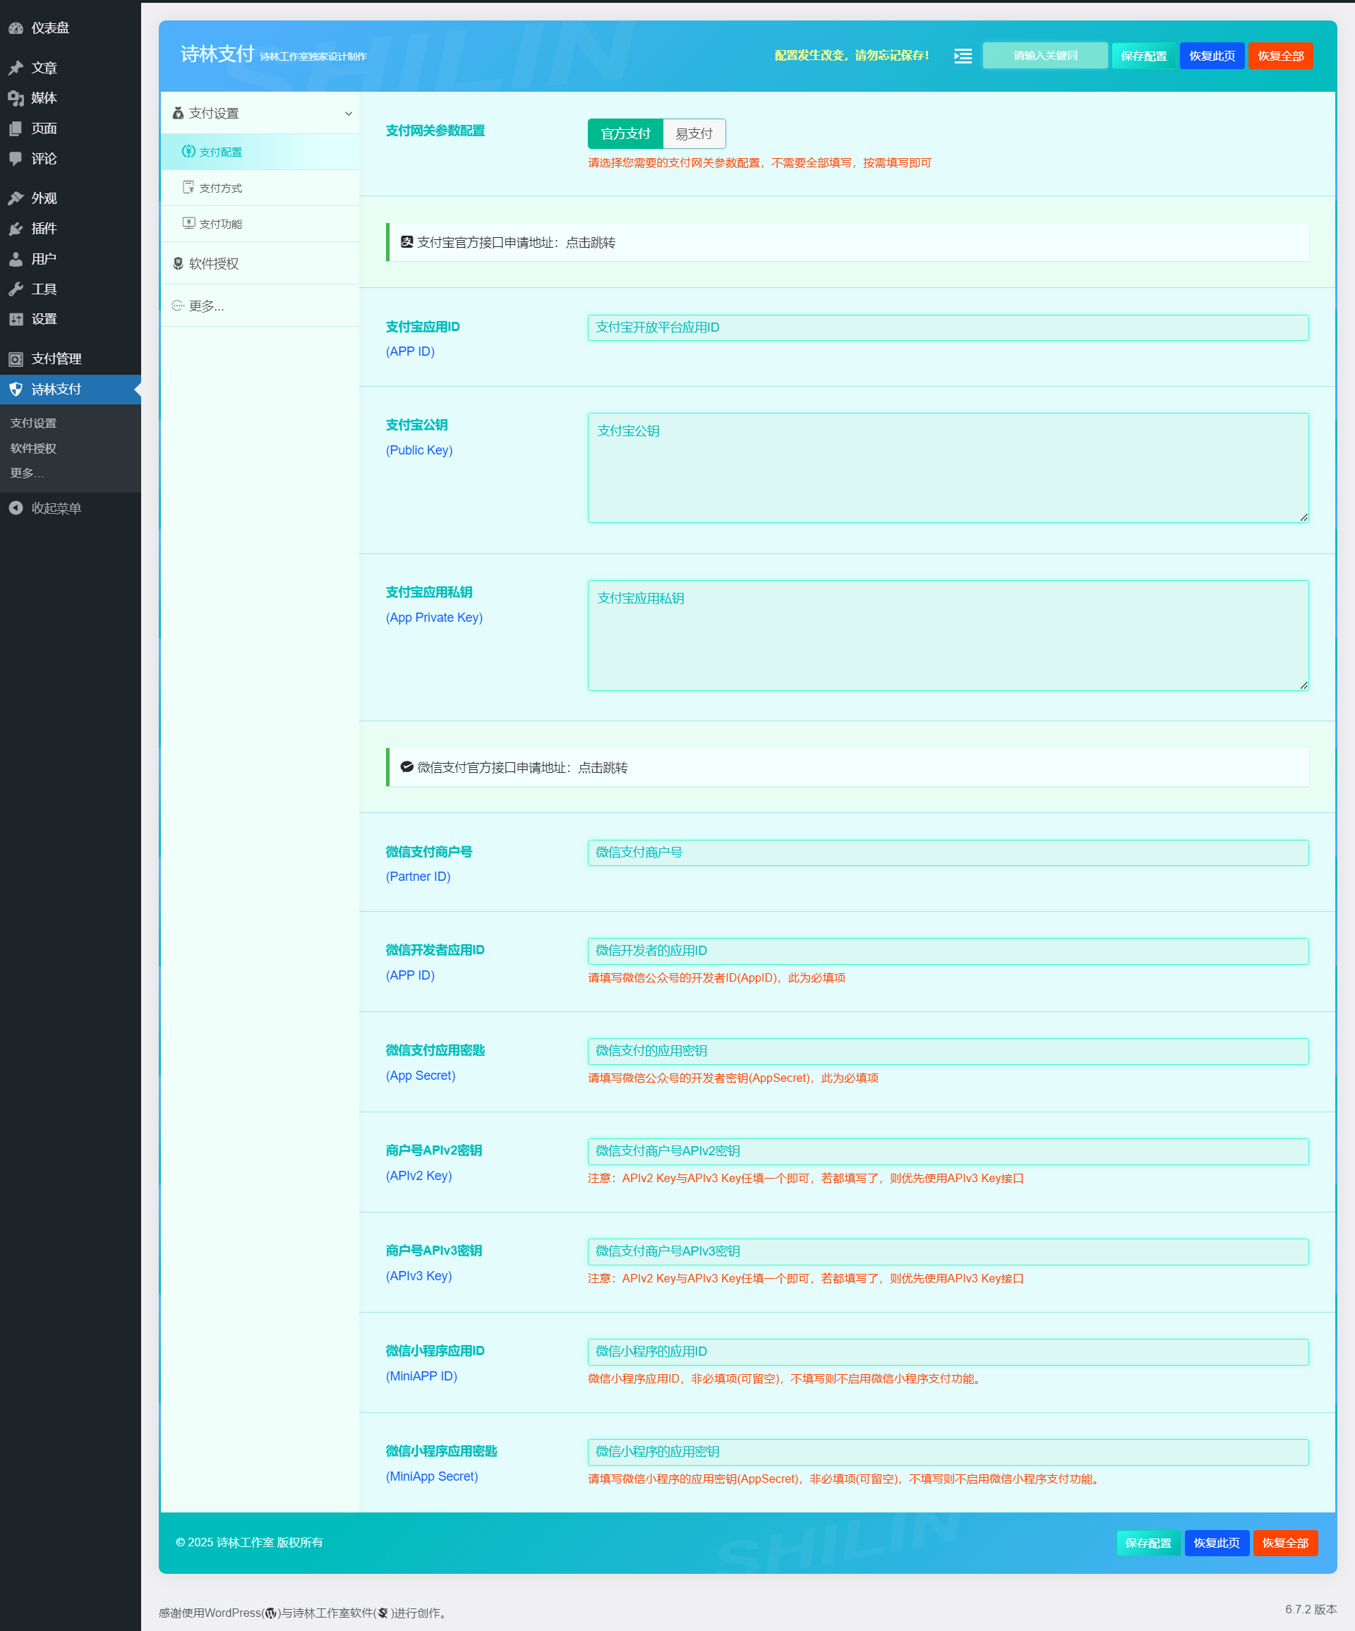This screenshot has width=1355, height=1631.
Task: Click the keyword search field
Action: [x=1045, y=56]
